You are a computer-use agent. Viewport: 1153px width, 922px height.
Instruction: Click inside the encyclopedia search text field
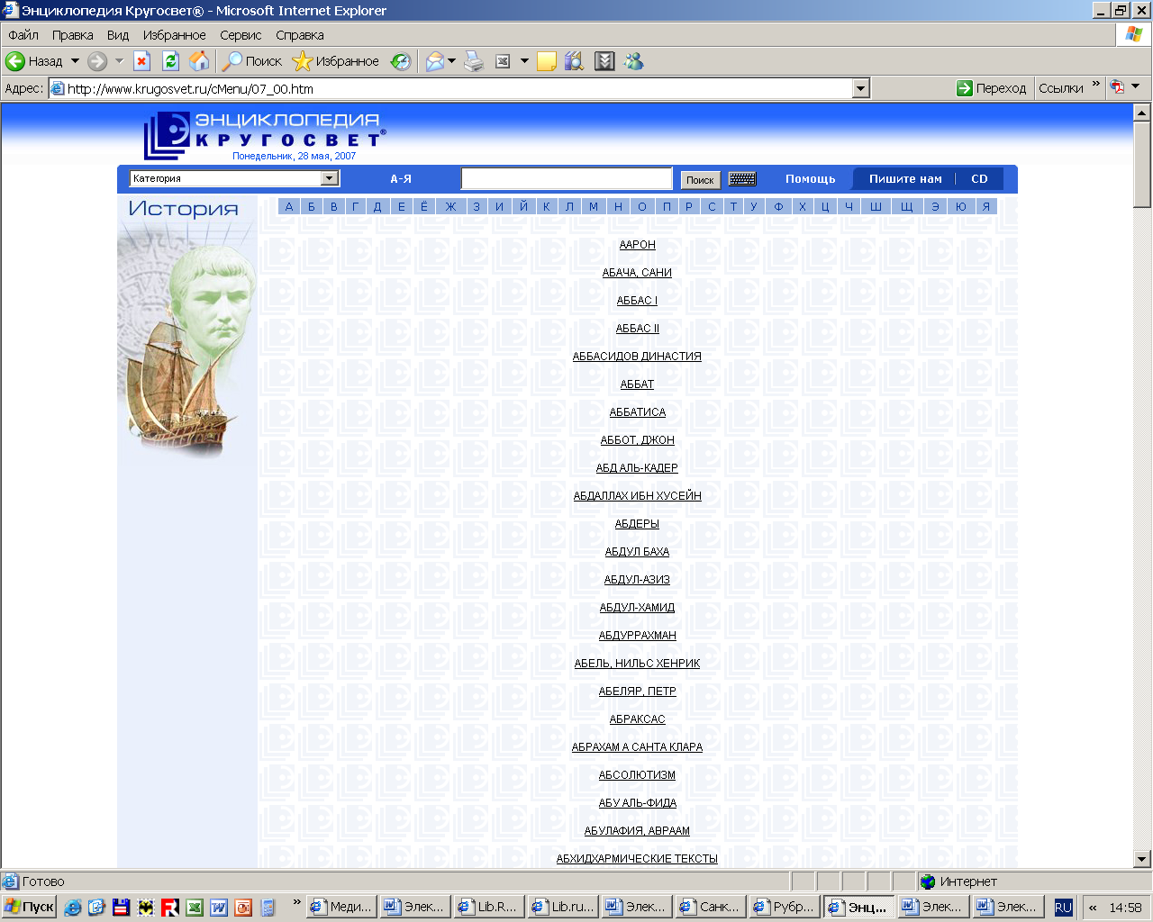pos(567,178)
